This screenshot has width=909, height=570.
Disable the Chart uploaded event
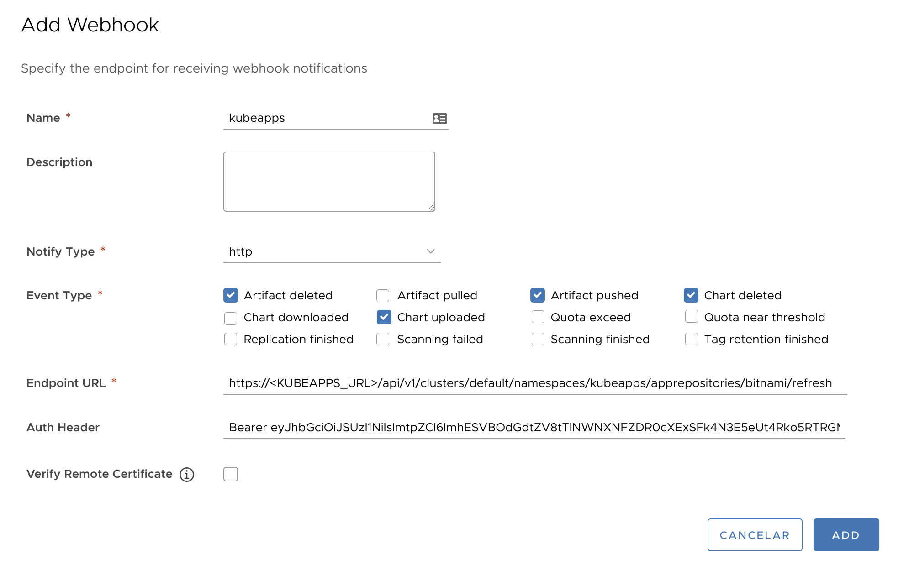point(384,317)
